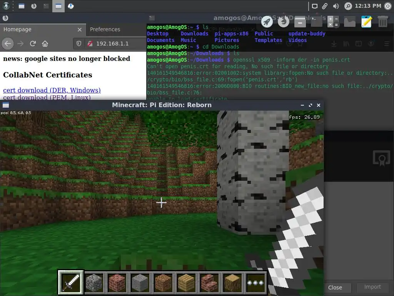This screenshot has width=394, height=296.
Task: Open the notepad with pencil dock icon
Action: (366, 22)
